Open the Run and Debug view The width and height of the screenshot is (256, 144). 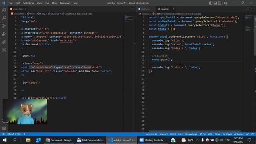4,34
